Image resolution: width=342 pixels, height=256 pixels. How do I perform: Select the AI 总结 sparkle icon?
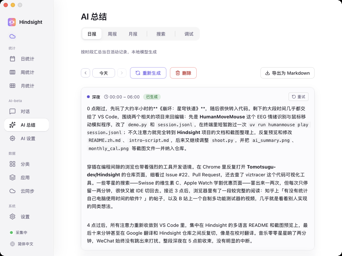point(12,125)
